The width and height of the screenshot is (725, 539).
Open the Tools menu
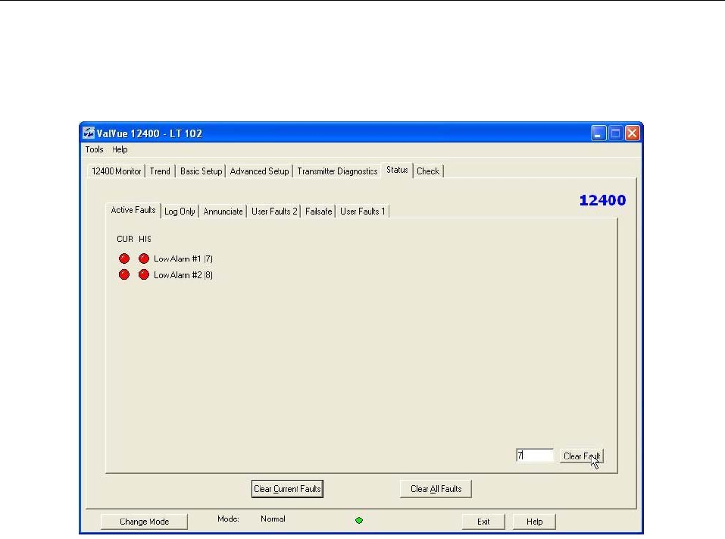94,149
